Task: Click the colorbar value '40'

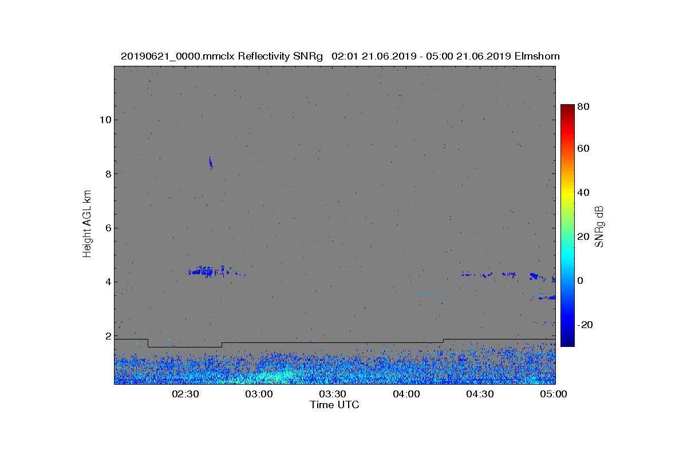Action: pyautogui.click(x=585, y=192)
